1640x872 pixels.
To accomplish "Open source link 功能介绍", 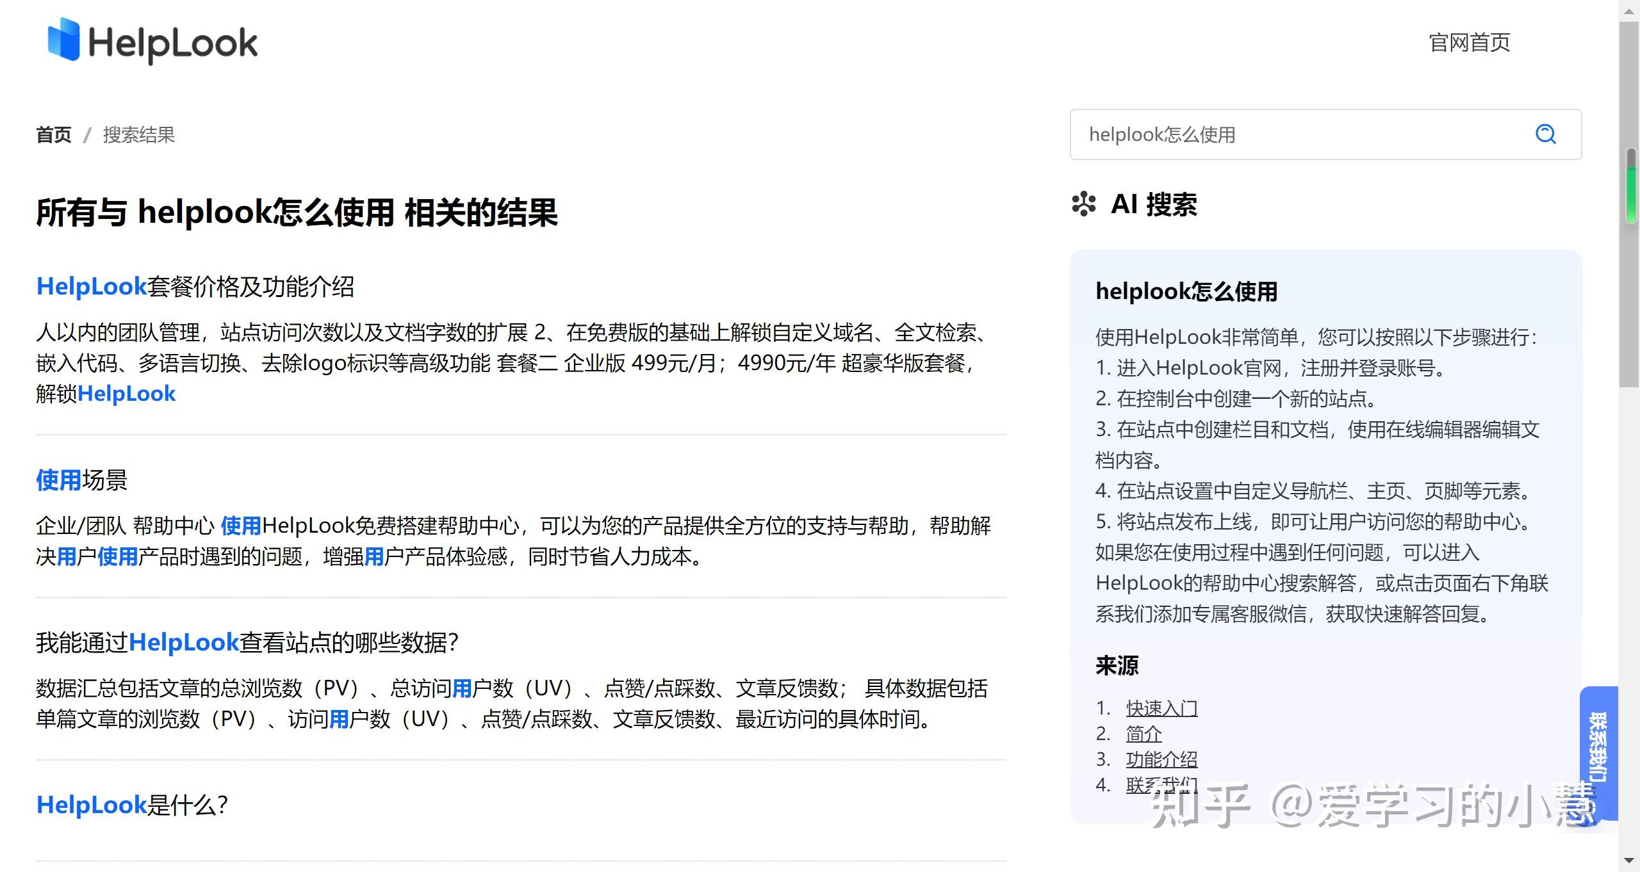I will (x=1161, y=759).
